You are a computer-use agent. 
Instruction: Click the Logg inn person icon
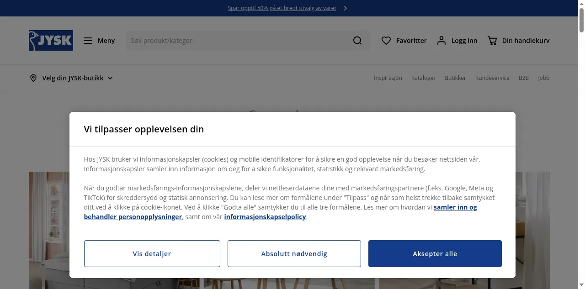(441, 41)
